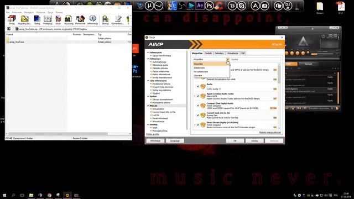Uncheck the Direct Stream Digital plugin checkbox
This screenshot has width=354, height=199.
tap(198, 125)
